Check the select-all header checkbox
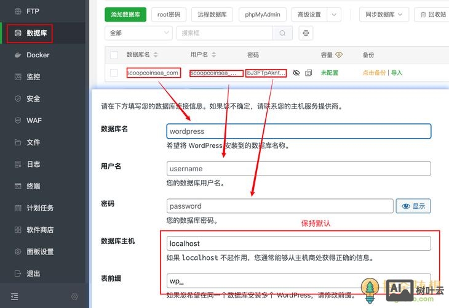 [114, 55]
